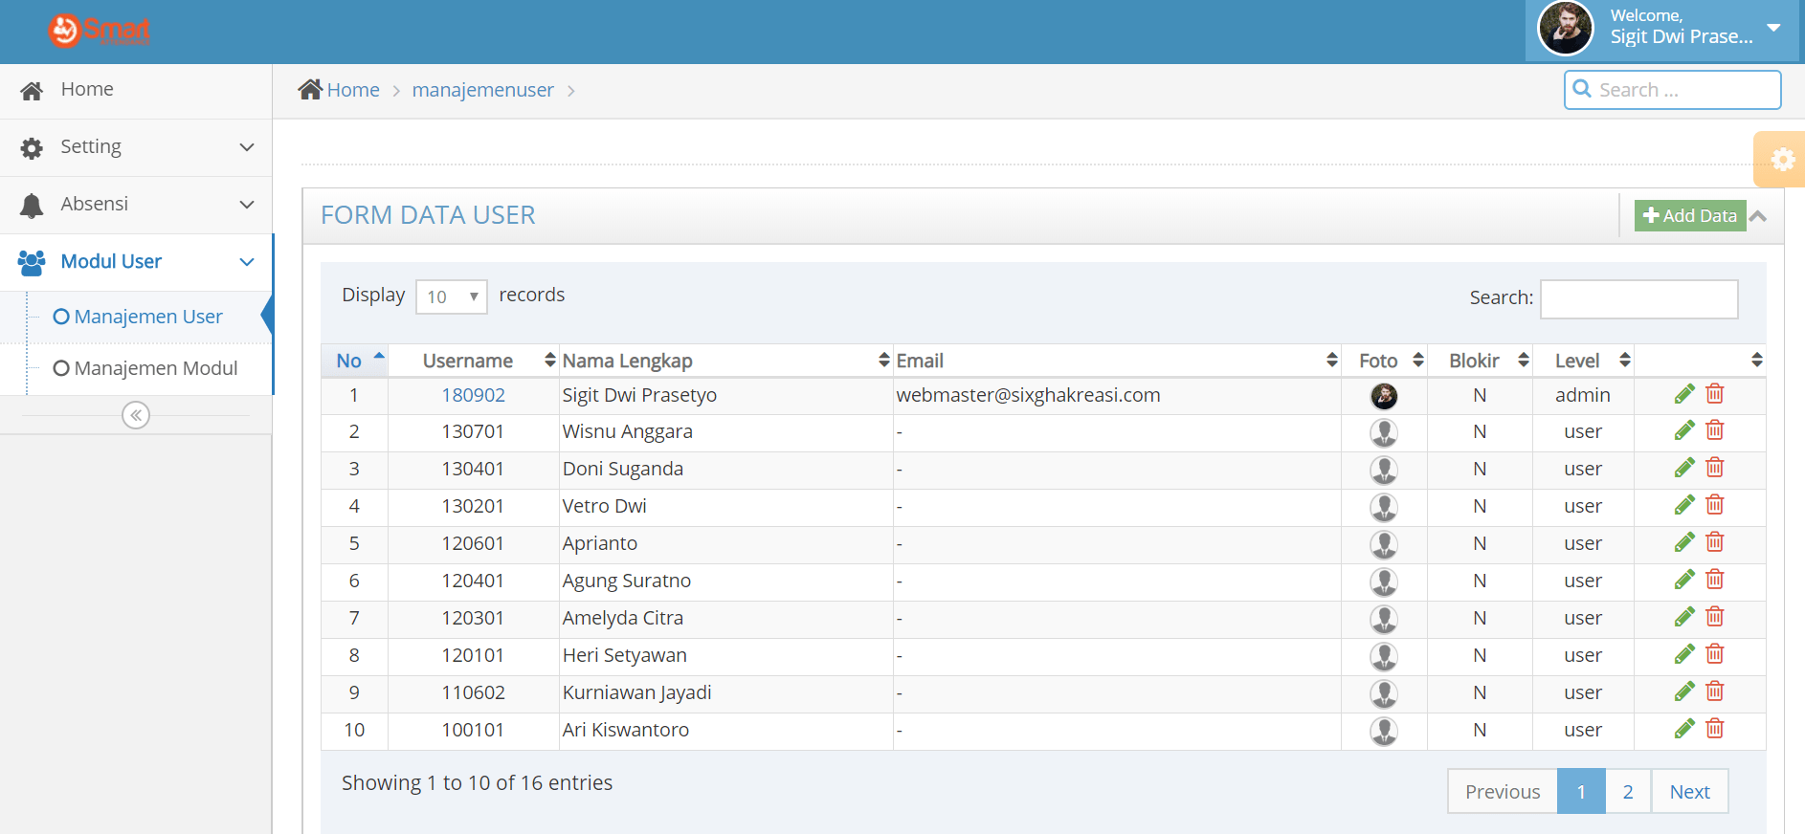This screenshot has width=1805, height=834.
Task: Delete Kurniawan Jayadi trash icon
Action: (1715, 692)
